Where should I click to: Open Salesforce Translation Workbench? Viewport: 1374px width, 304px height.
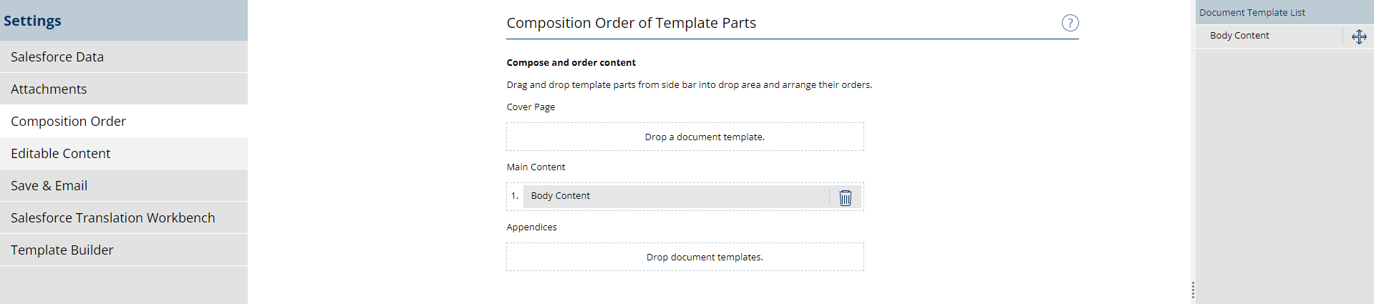112,217
